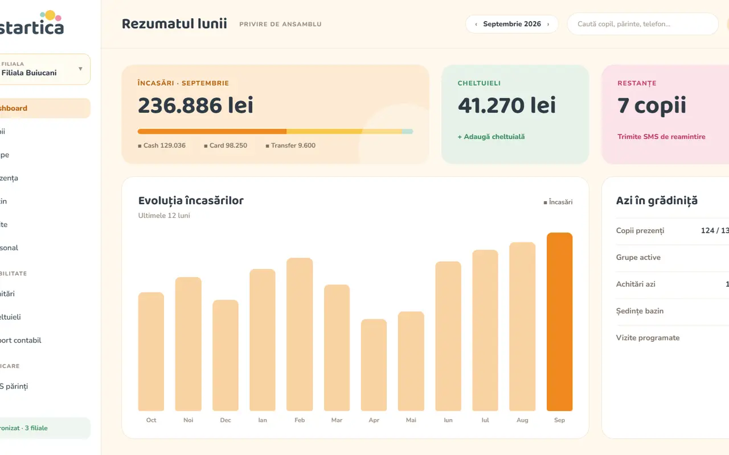This screenshot has width=729, height=455.
Task: Click the Copii prezenți row
Action: (x=673, y=231)
